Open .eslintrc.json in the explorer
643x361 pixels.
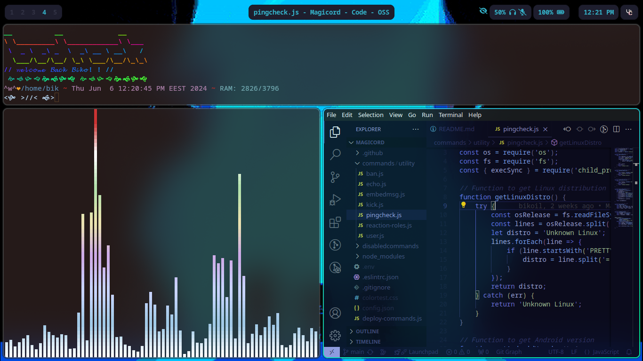coord(386,277)
